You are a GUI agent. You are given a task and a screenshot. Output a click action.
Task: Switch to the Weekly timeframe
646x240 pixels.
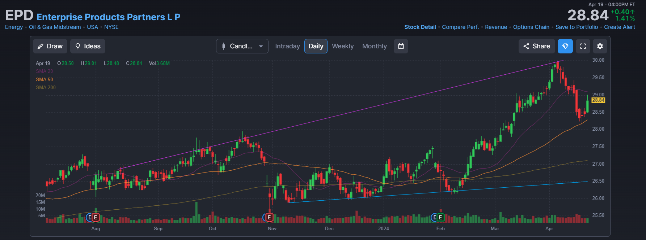pos(343,46)
